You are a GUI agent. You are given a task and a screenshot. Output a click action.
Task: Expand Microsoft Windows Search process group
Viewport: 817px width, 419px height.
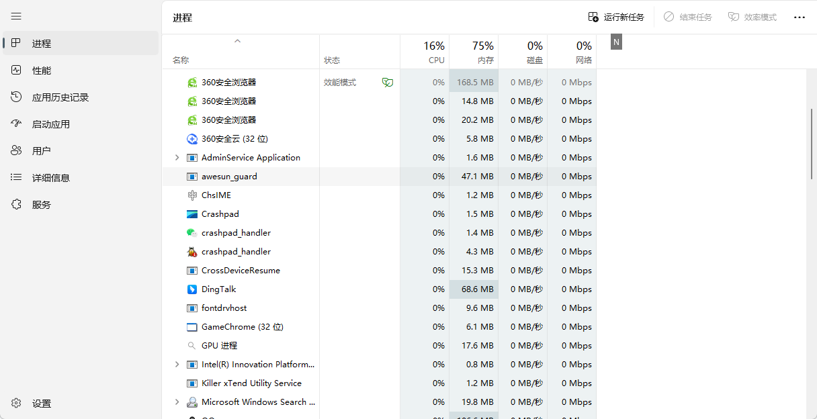point(177,402)
